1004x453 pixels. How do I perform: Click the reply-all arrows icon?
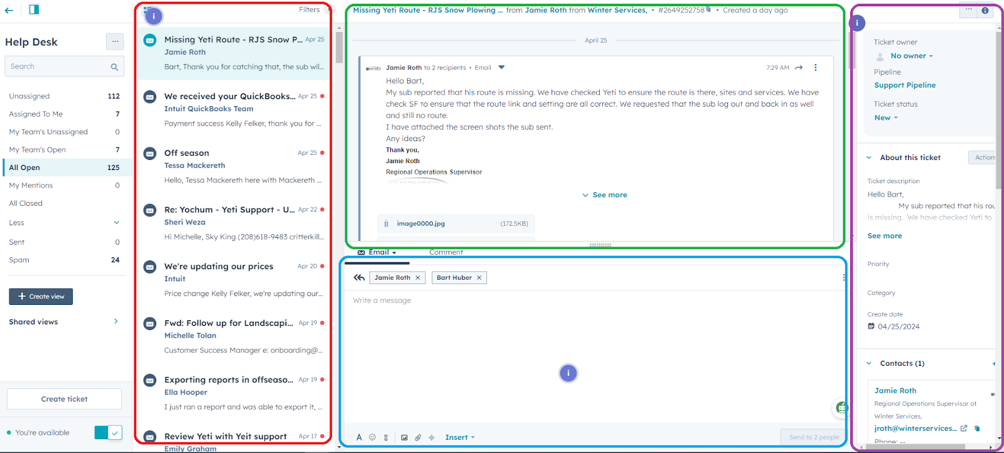(359, 277)
